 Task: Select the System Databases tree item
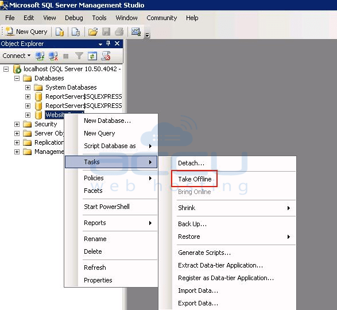coord(71,87)
